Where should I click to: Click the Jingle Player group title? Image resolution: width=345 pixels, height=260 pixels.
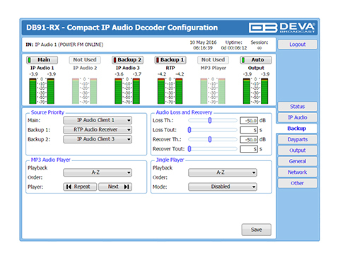click(170, 160)
